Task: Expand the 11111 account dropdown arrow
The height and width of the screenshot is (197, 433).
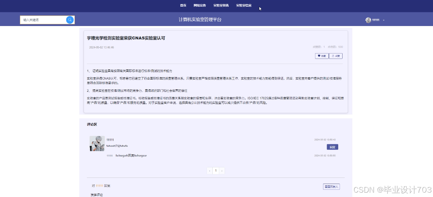Action: pyautogui.click(x=383, y=20)
